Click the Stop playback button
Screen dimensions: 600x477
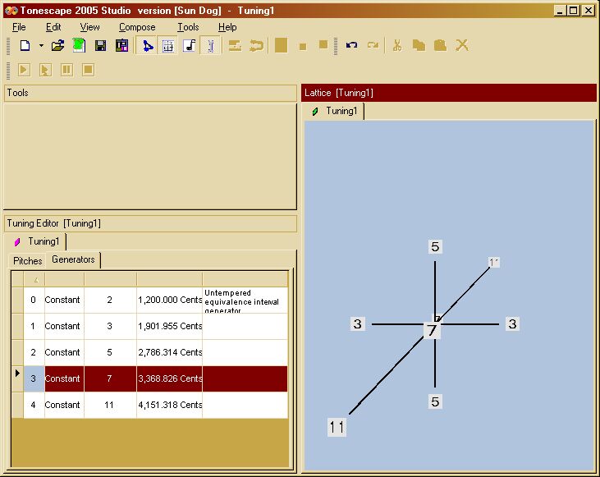click(88, 70)
